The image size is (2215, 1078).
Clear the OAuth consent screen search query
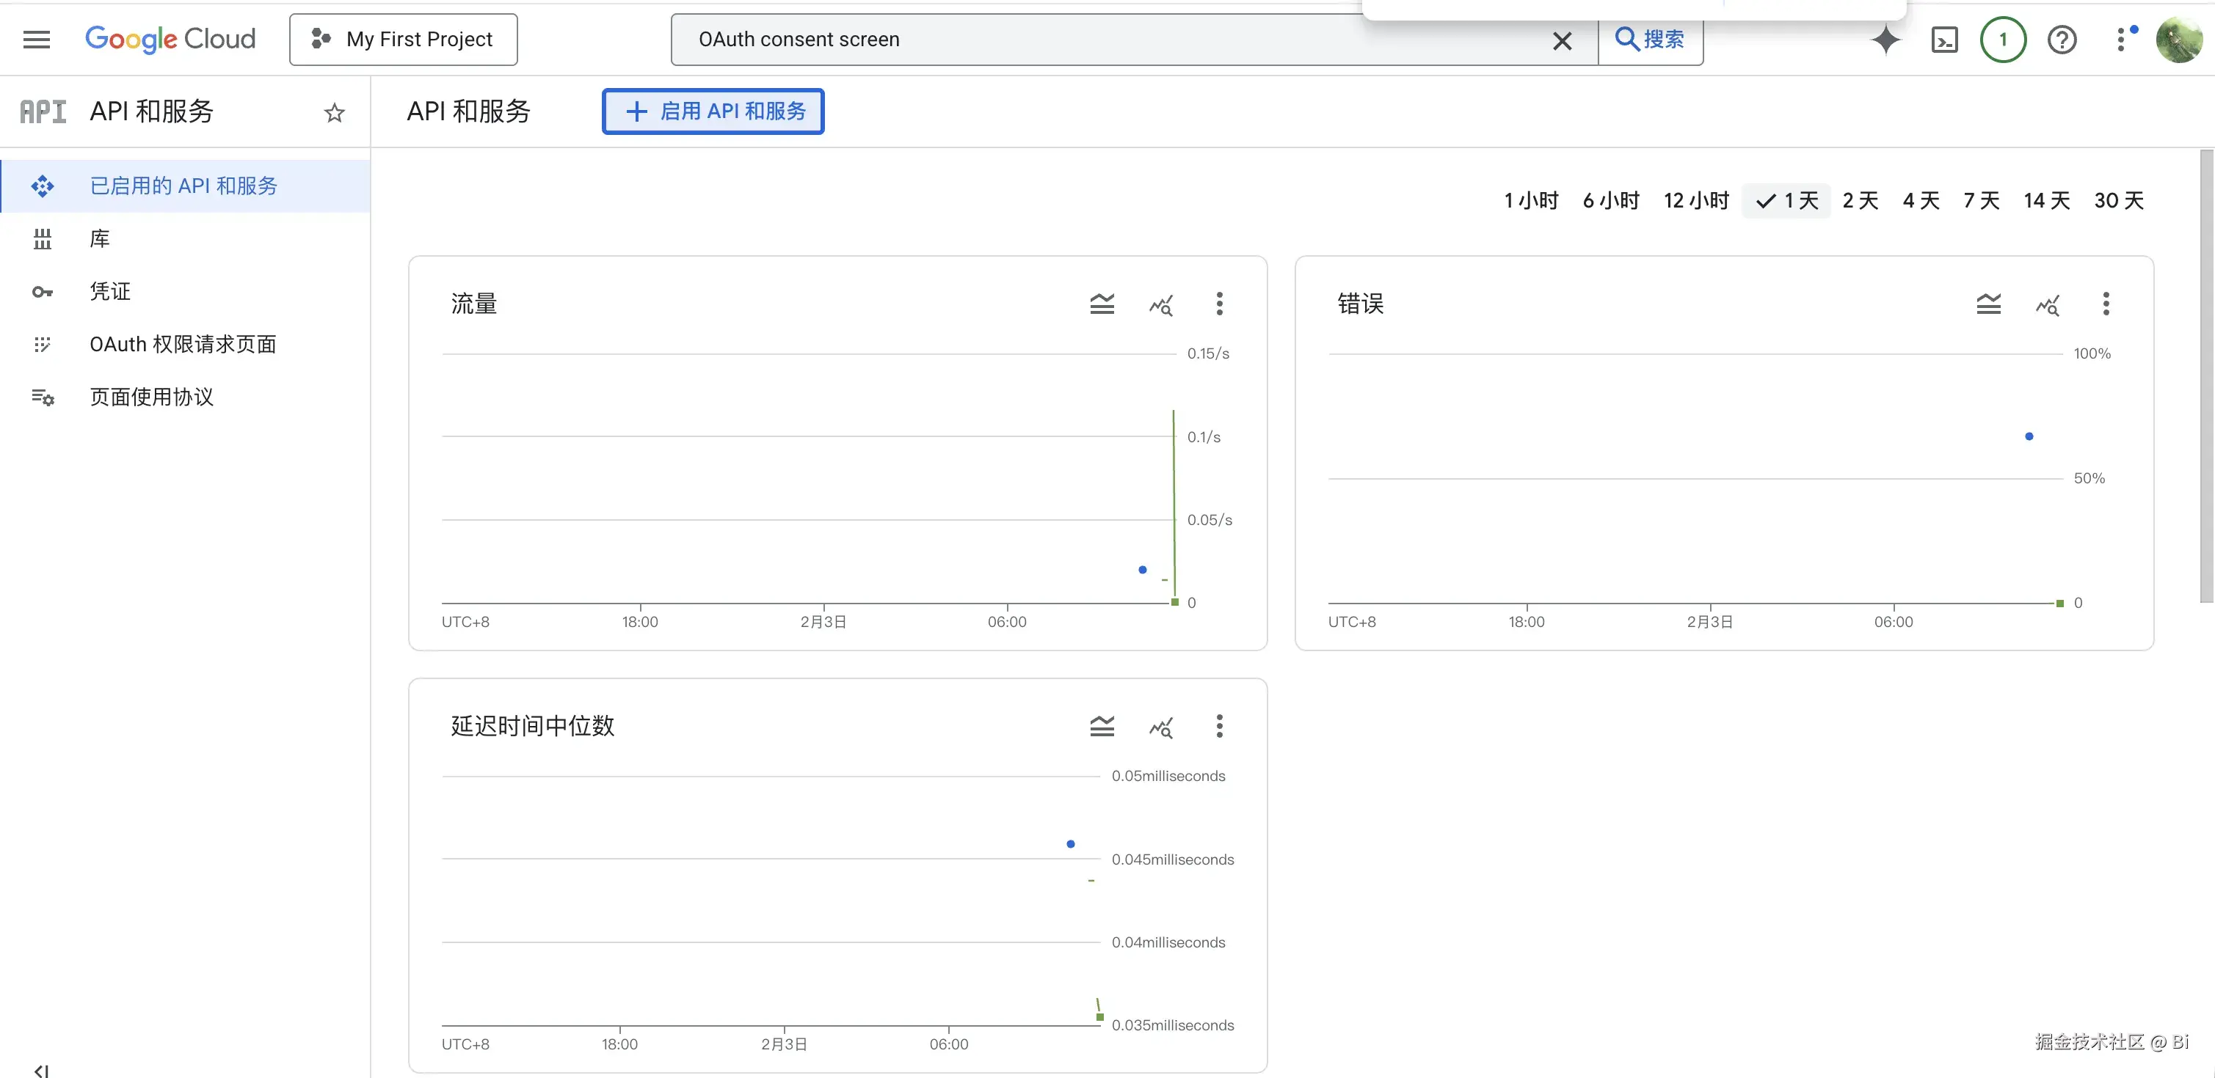coord(1563,40)
